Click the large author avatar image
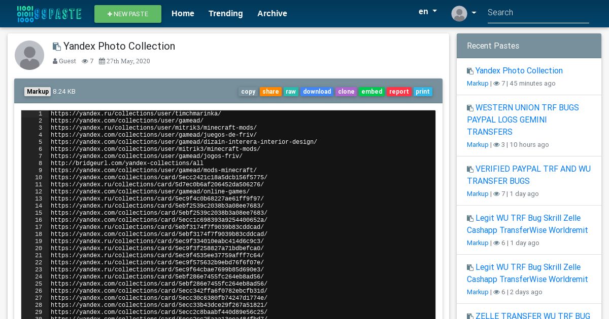Screen dimensions: 609x319 click(29, 55)
